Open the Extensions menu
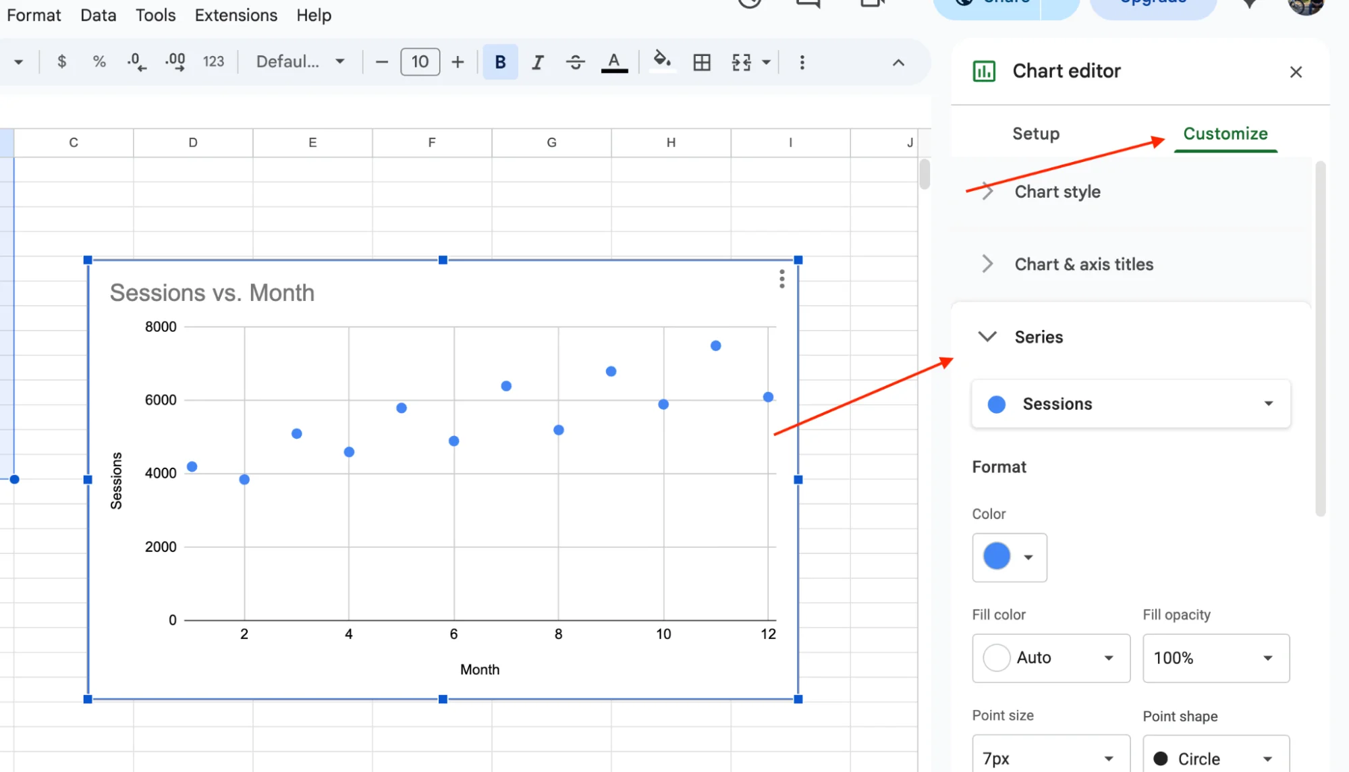This screenshot has width=1349, height=772. 236,14
